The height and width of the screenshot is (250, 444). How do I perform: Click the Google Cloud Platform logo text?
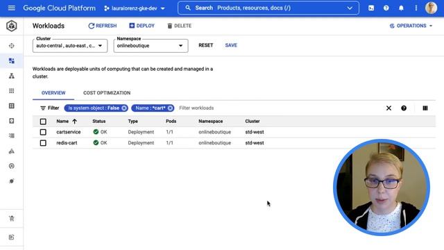(x=60, y=8)
